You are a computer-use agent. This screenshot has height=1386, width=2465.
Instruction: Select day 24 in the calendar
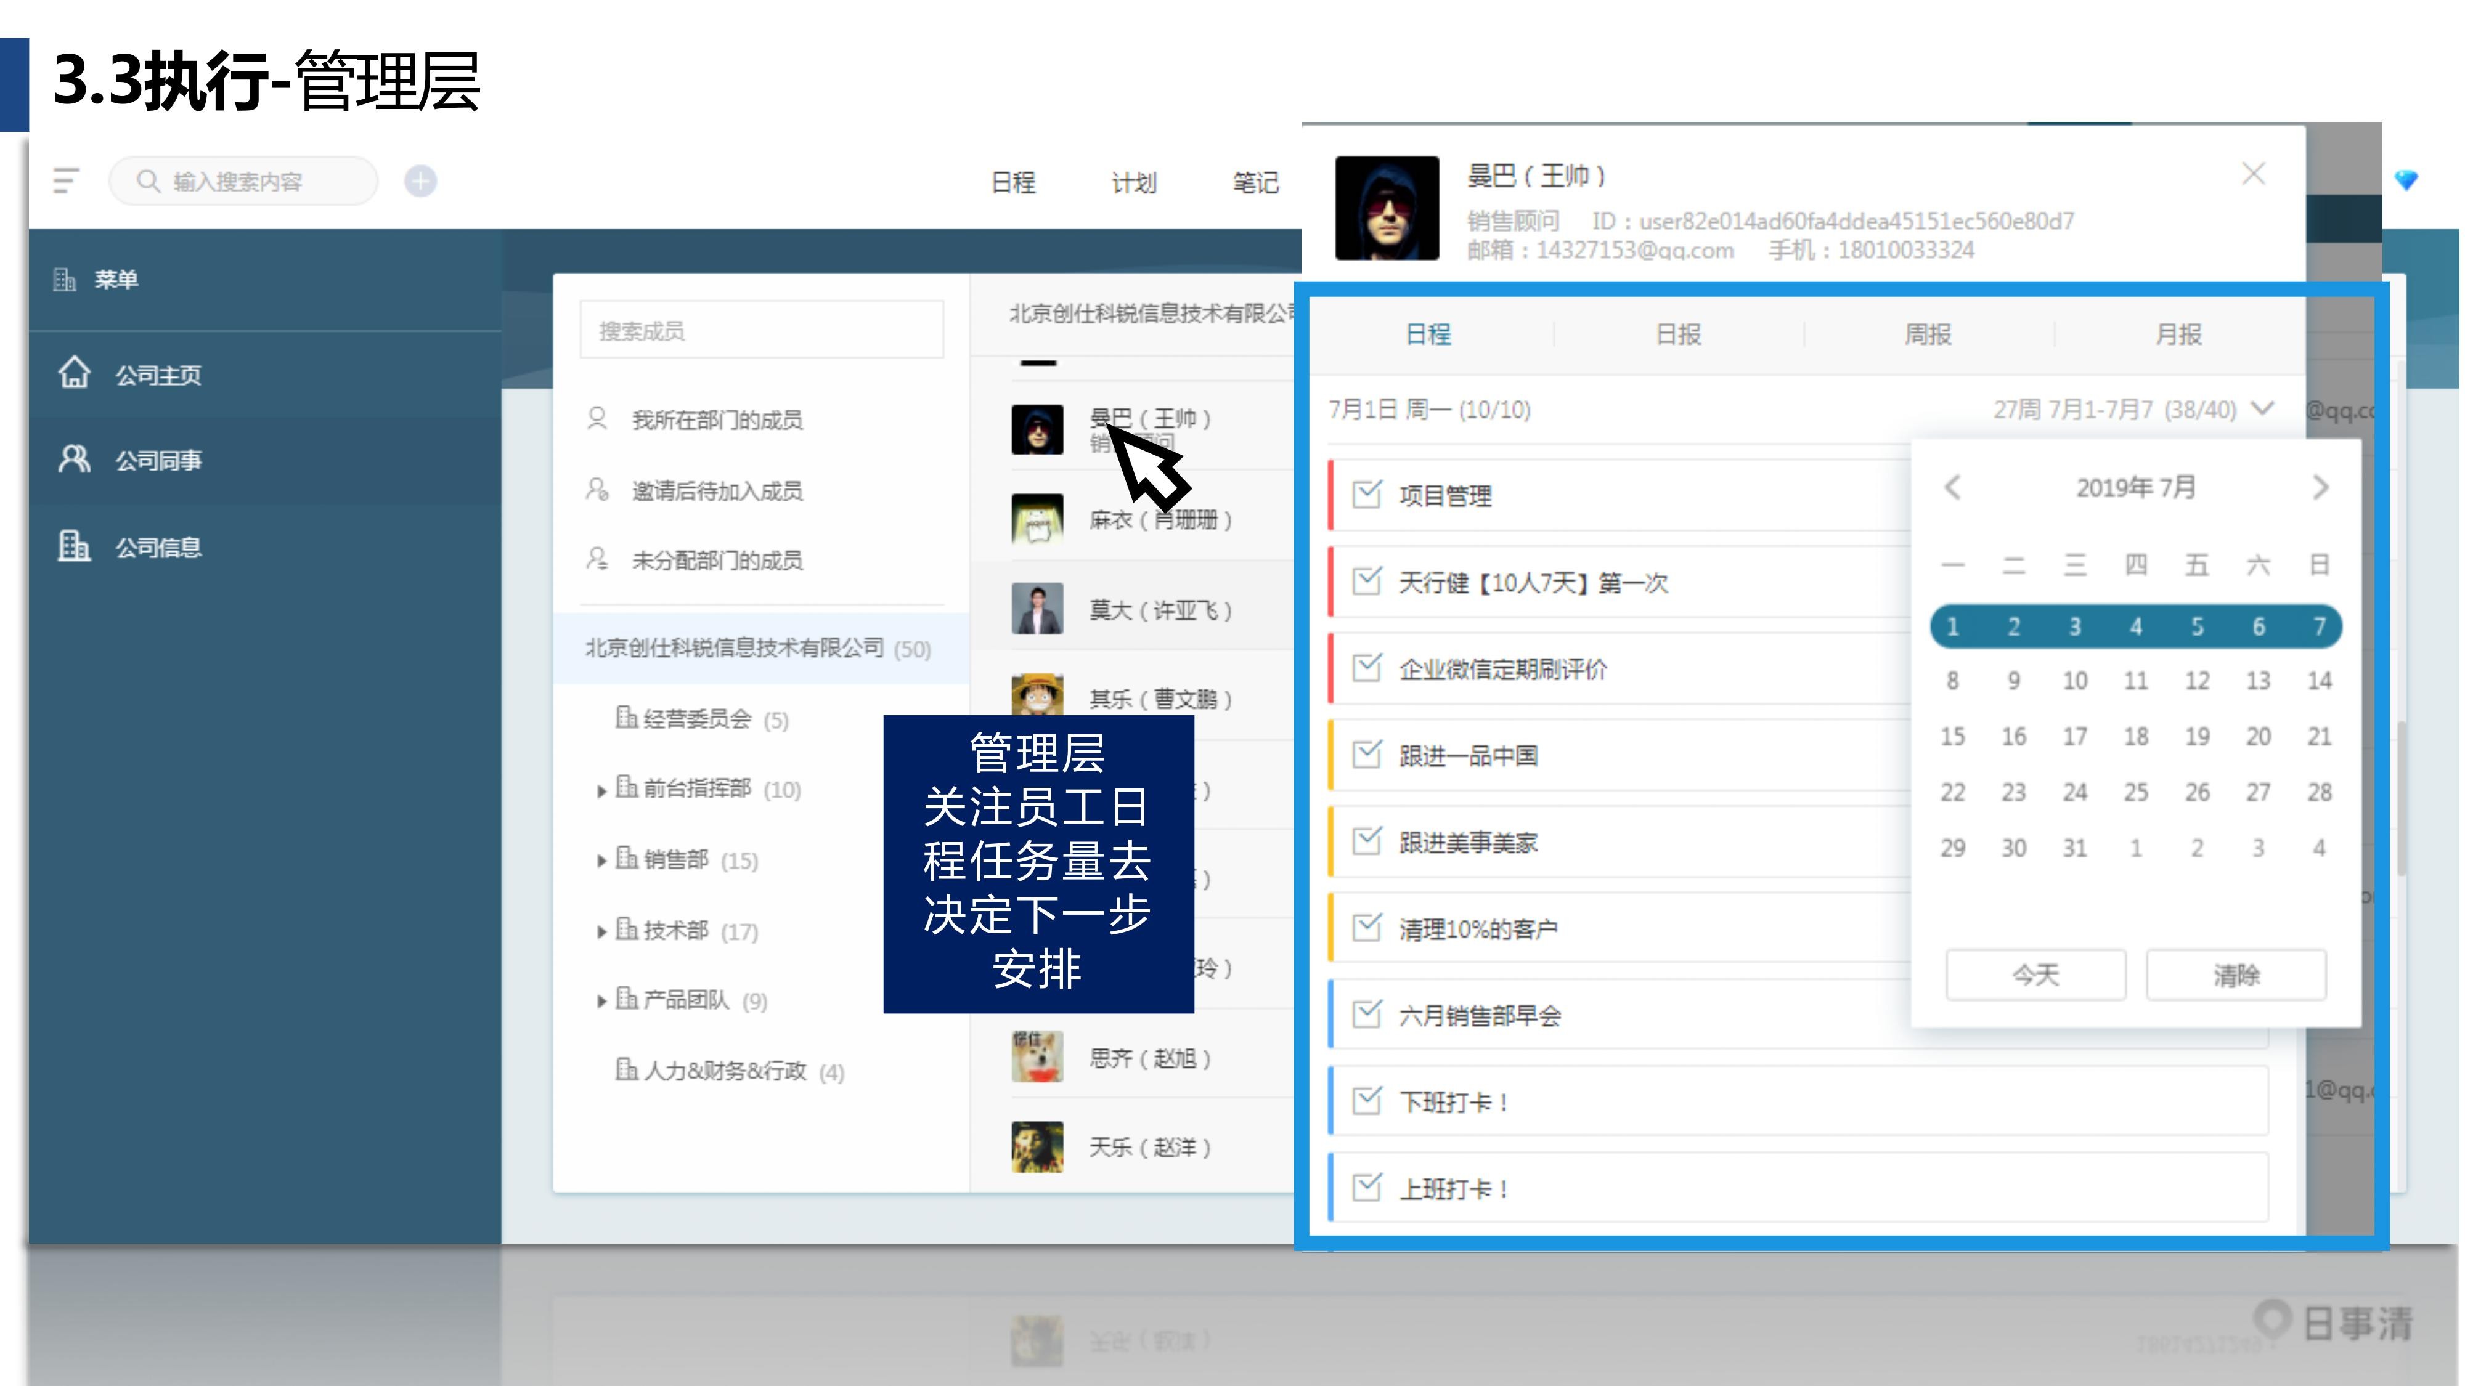click(2074, 792)
